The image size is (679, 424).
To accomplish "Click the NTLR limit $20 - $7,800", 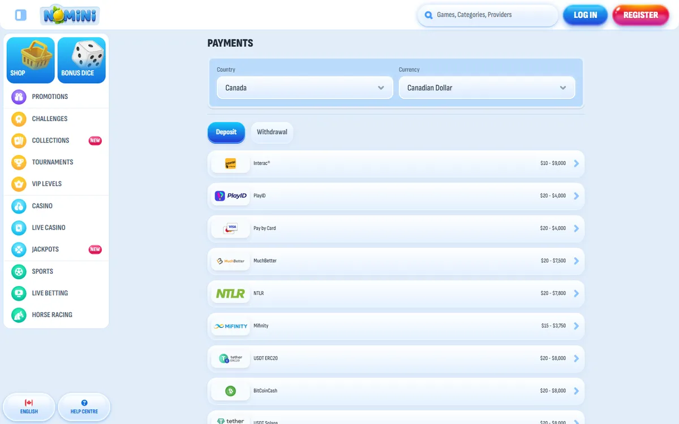I will pos(553,293).
